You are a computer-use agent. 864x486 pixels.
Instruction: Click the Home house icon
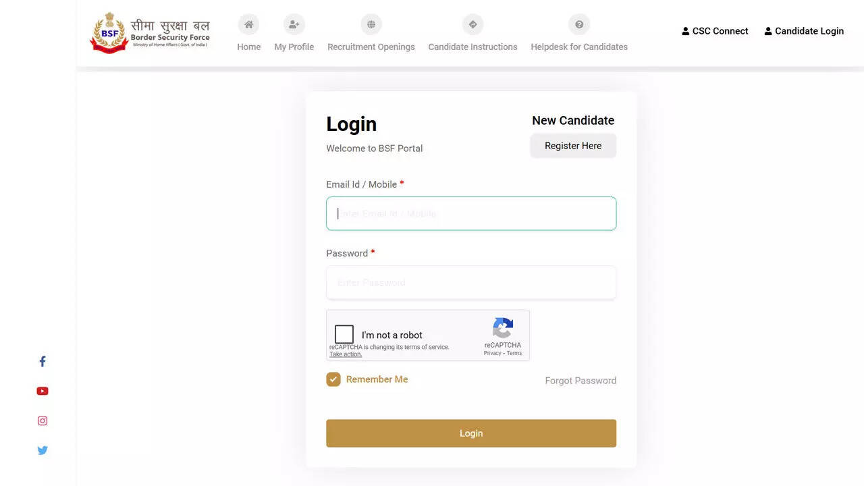pos(248,25)
